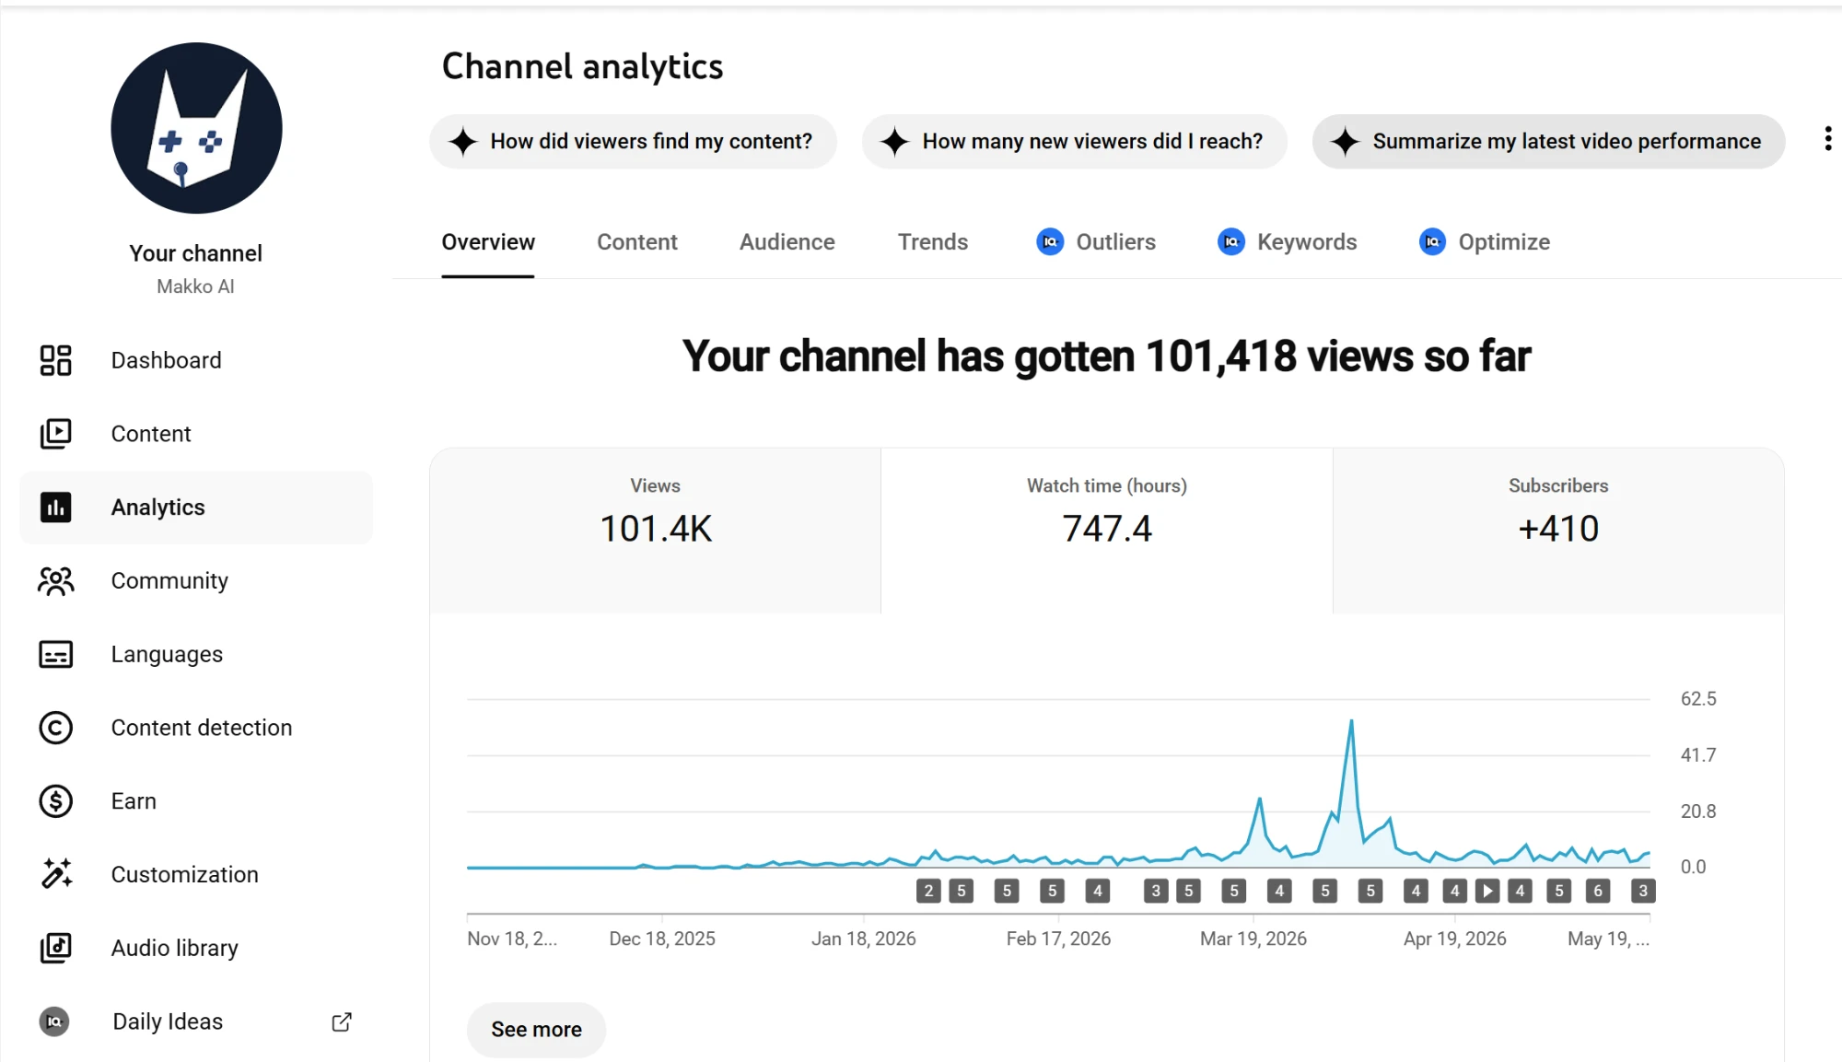This screenshot has height=1062, width=1842.
Task: Select Analytics in the sidebar
Action: point(196,508)
